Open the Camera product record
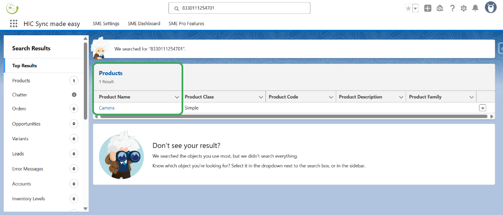Viewport: 503px width, 215px height. point(107,108)
